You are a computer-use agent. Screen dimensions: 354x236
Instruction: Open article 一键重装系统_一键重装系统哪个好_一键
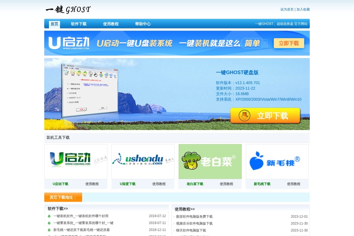coord(83,223)
